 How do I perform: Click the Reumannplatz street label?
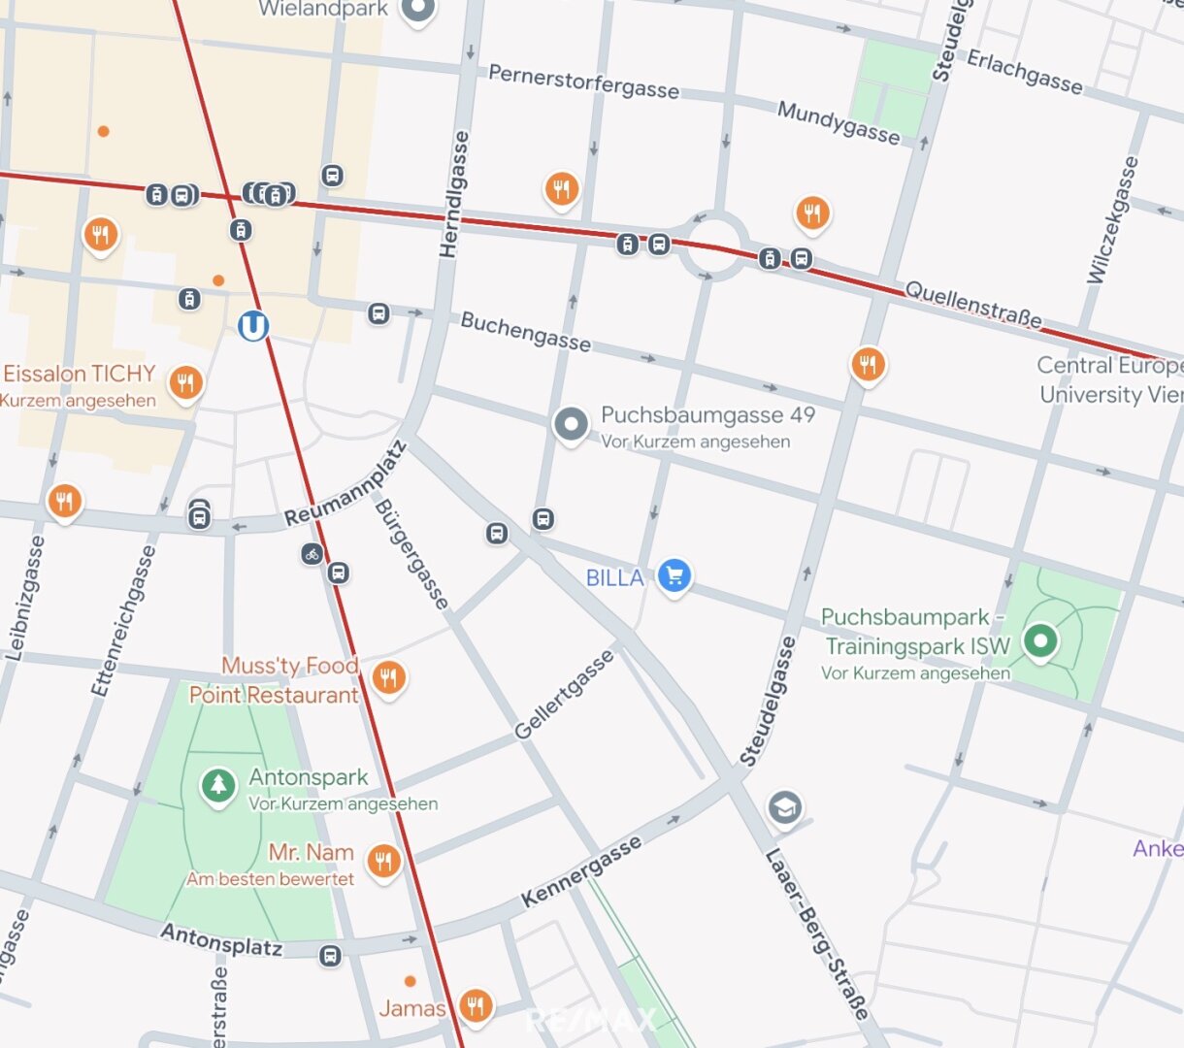tap(345, 484)
